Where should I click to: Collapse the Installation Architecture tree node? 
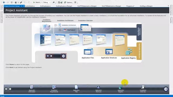(x=55, y=25)
